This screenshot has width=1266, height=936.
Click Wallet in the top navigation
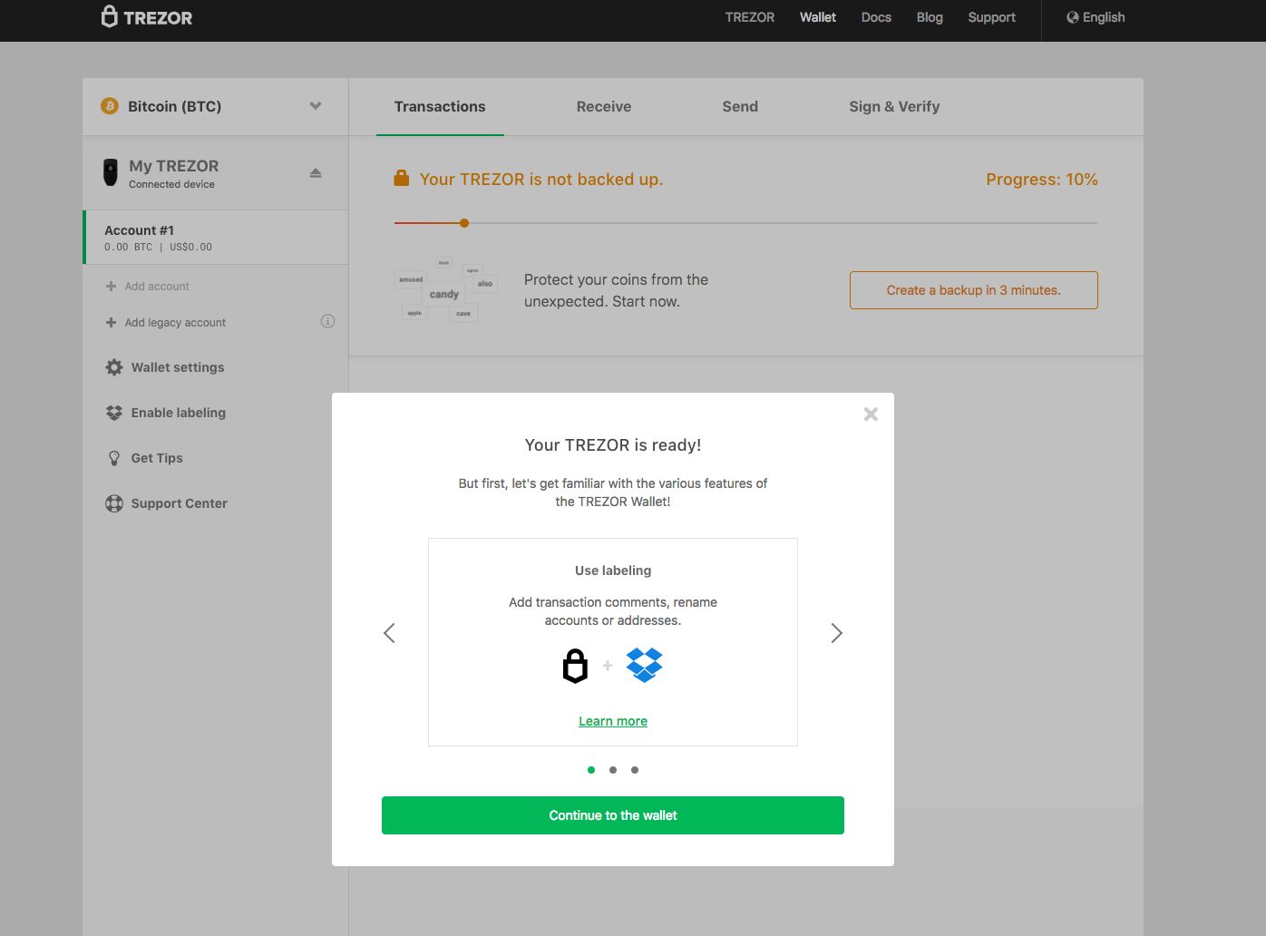(818, 17)
